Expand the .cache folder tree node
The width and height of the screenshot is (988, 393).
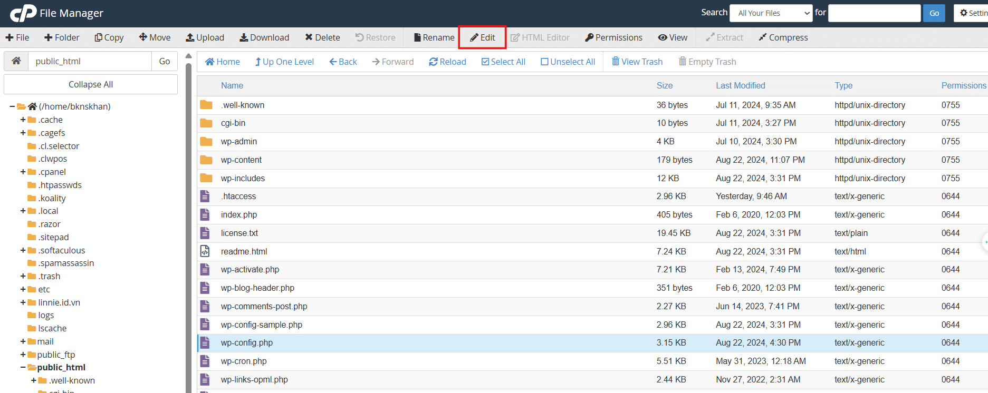pyautogui.click(x=23, y=120)
